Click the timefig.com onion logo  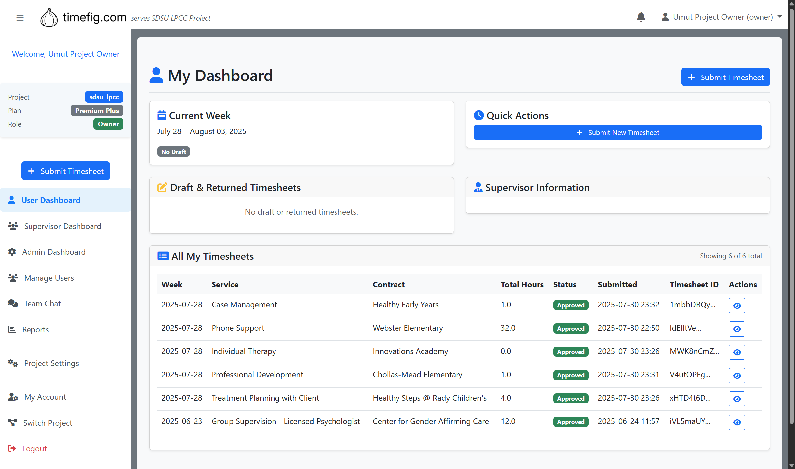tap(49, 17)
